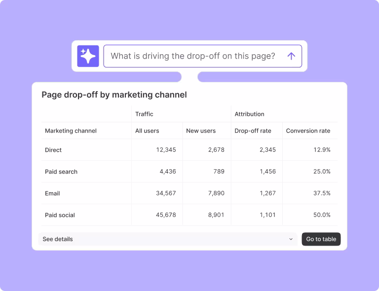Screen dimensions: 379x291
Task: Click the 45,678 all users value
Action: click(x=166, y=215)
